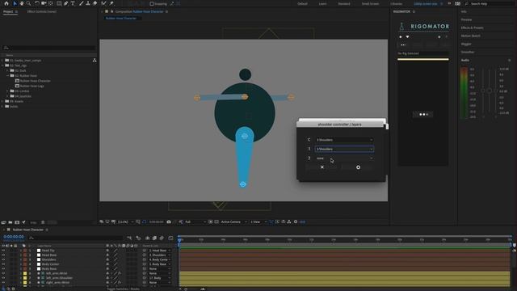
Task: Toggle the Head Tip layer's shy switch
Action: pyautogui.click(x=107, y=251)
